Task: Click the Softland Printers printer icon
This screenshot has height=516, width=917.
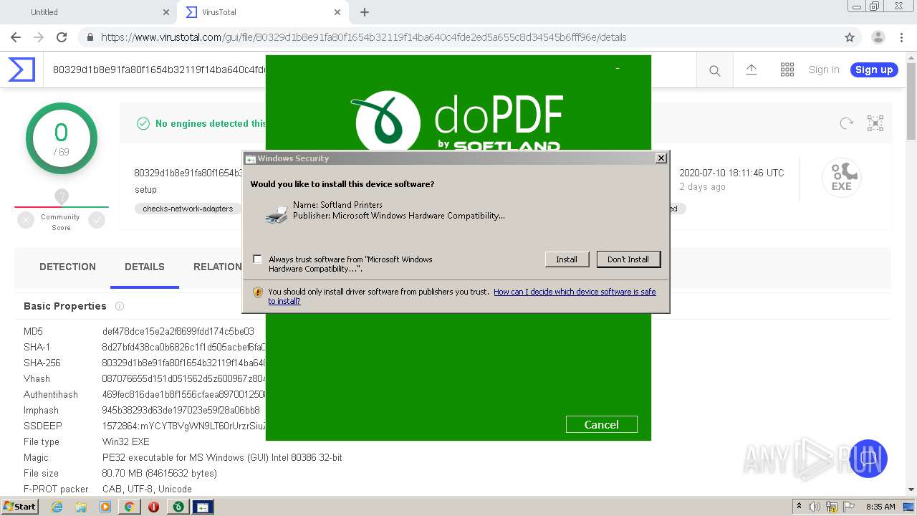Action: (x=276, y=214)
